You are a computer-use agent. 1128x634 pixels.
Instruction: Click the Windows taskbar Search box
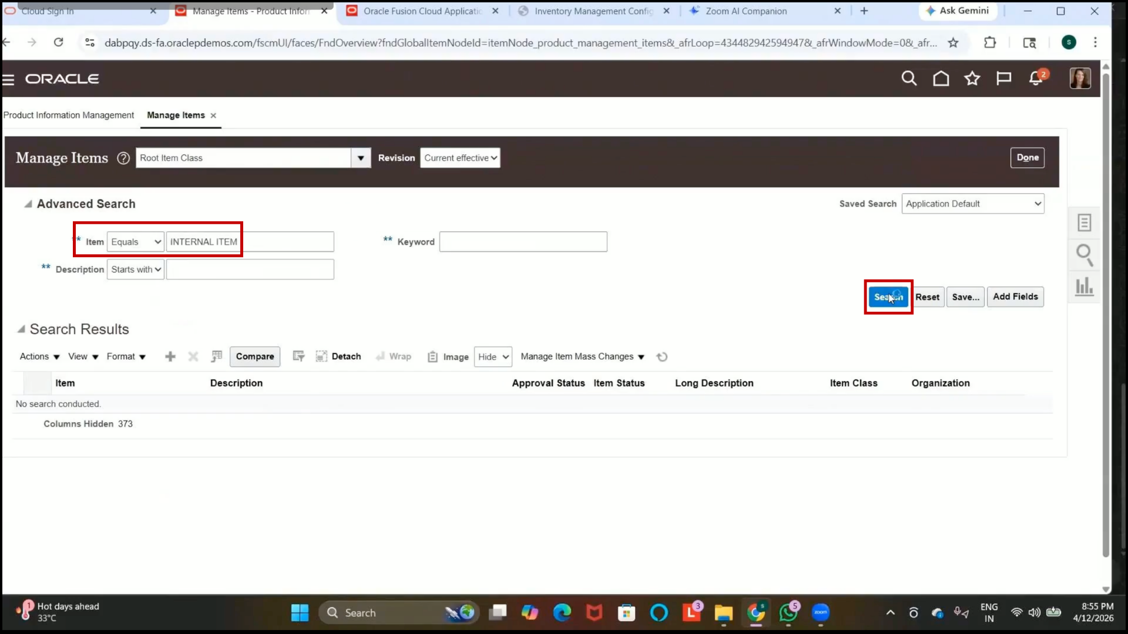[399, 613]
